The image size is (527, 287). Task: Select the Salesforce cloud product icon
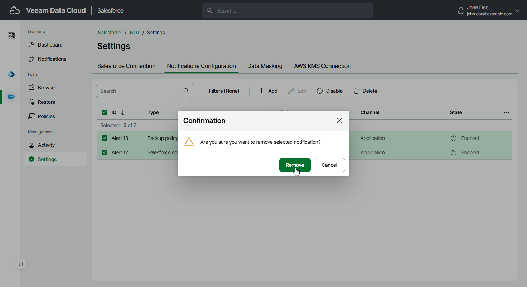(11, 97)
